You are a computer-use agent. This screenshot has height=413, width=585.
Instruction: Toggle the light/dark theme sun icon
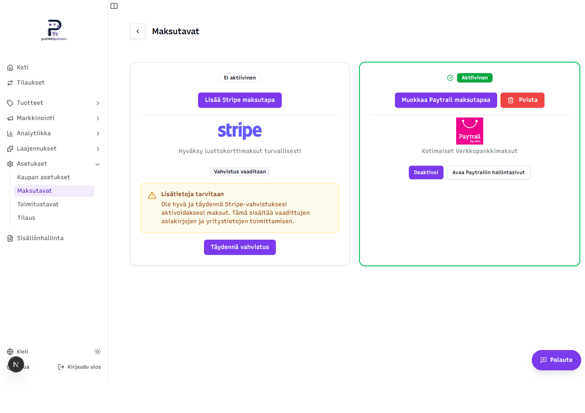[x=98, y=352]
